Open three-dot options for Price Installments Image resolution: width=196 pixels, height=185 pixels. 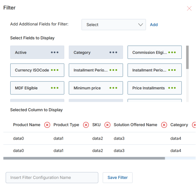(172, 88)
